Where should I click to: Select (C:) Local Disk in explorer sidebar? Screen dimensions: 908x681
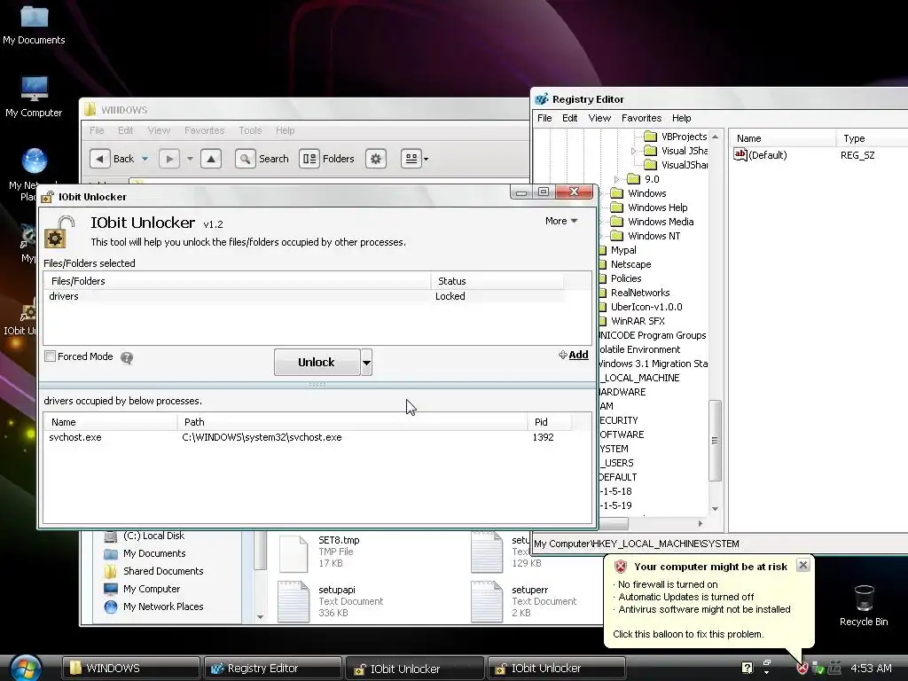[x=145, y=536]
